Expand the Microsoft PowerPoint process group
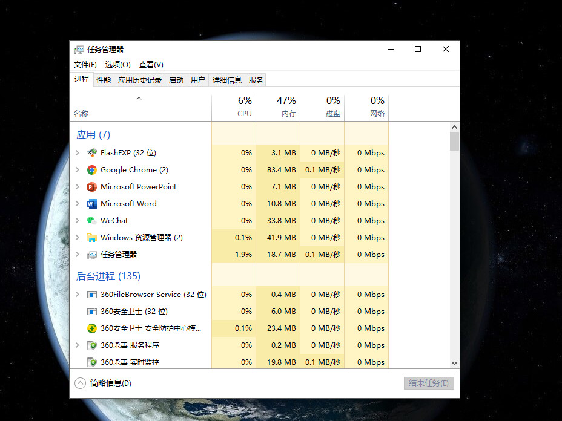 point(78,187)
